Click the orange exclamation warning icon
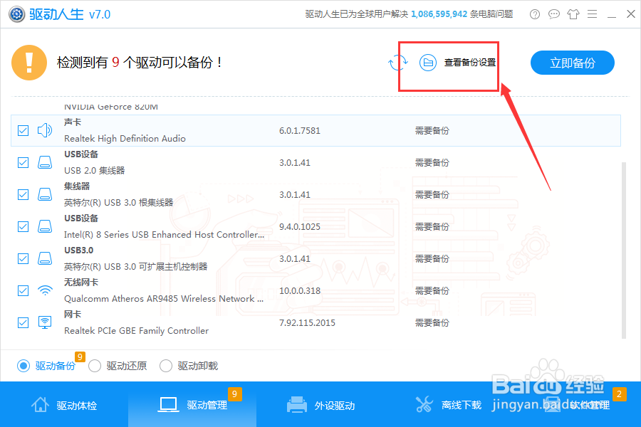 point(29,63)
